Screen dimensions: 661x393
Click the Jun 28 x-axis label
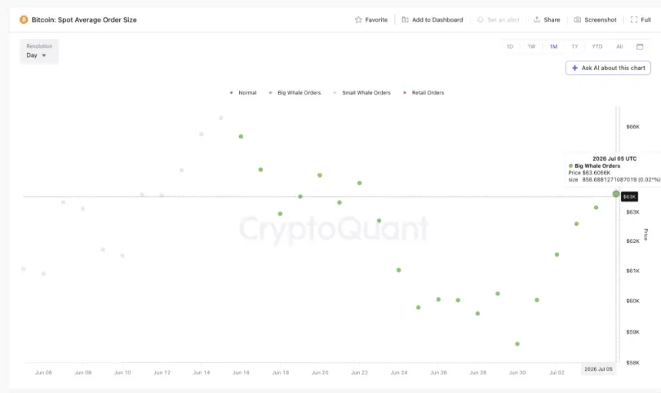tap(477, 373)
